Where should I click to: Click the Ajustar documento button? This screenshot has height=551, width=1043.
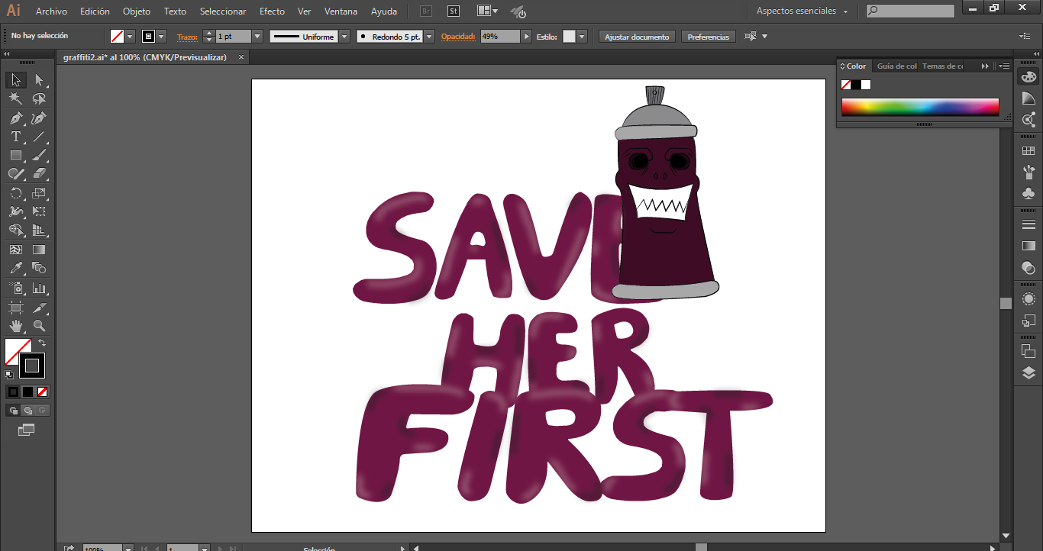(637, 37)
